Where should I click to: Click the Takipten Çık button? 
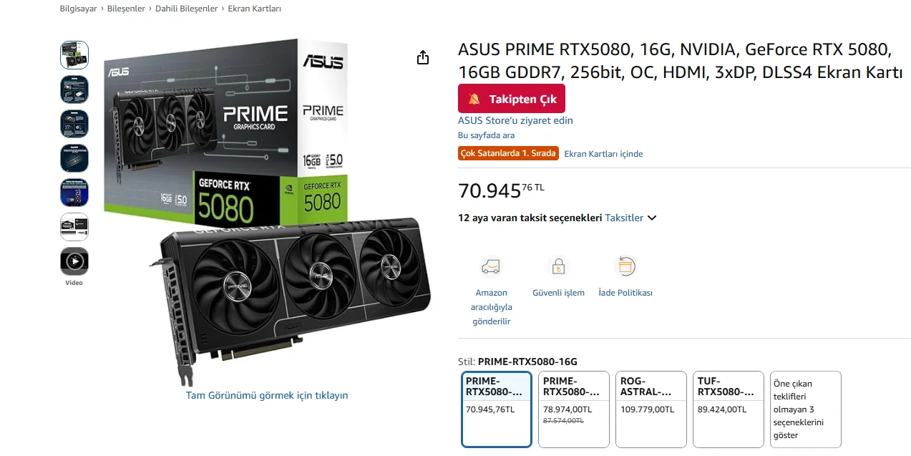tap(512, 99)
